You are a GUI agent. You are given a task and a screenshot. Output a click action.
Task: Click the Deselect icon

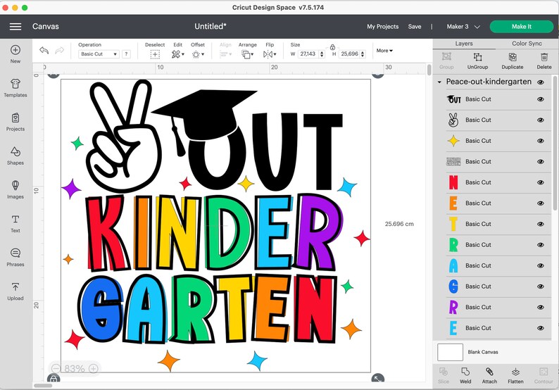click(155, 54)
